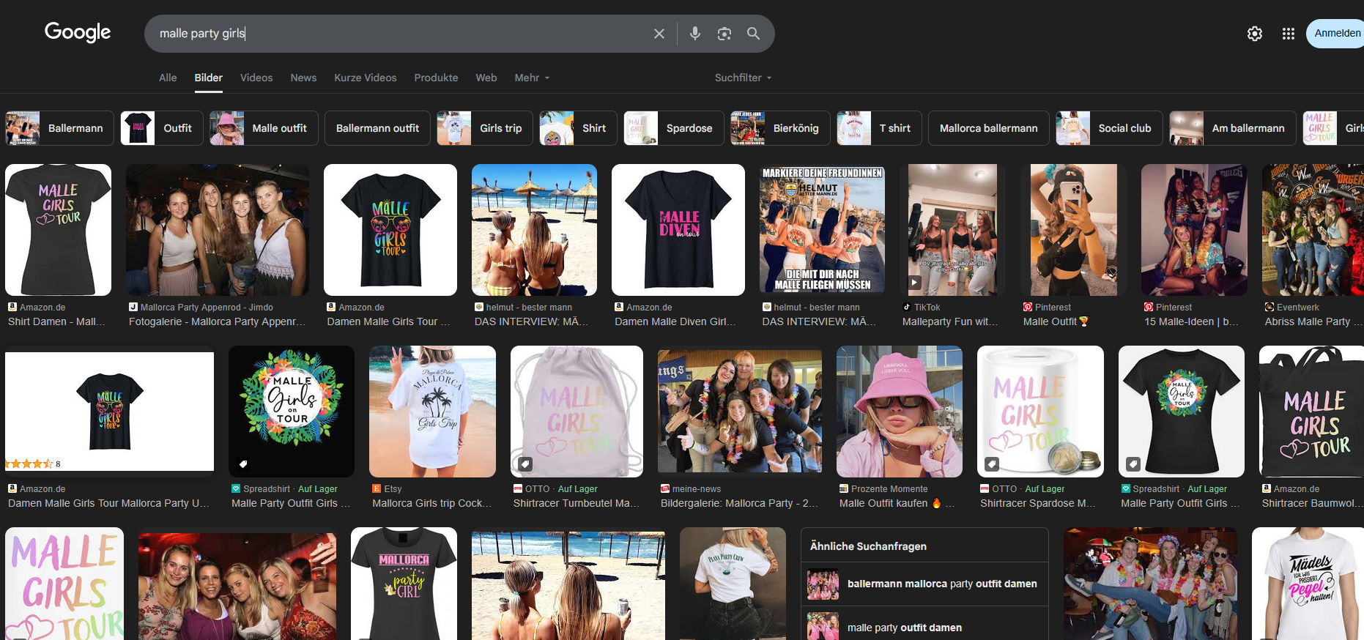Click the magnifying glass search icon

(753, 34)
